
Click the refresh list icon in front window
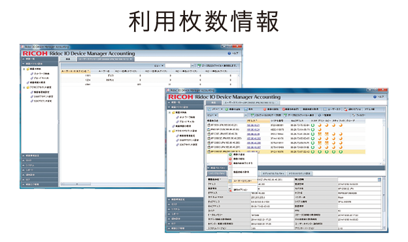point(320,115)
